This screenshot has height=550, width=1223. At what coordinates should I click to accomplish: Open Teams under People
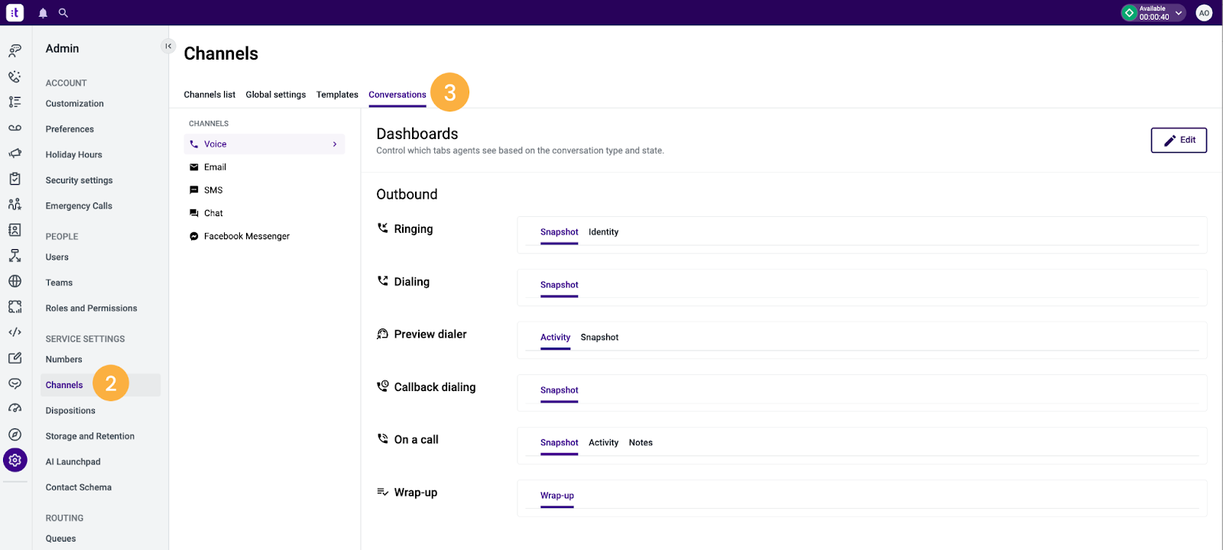coord(59,283)
